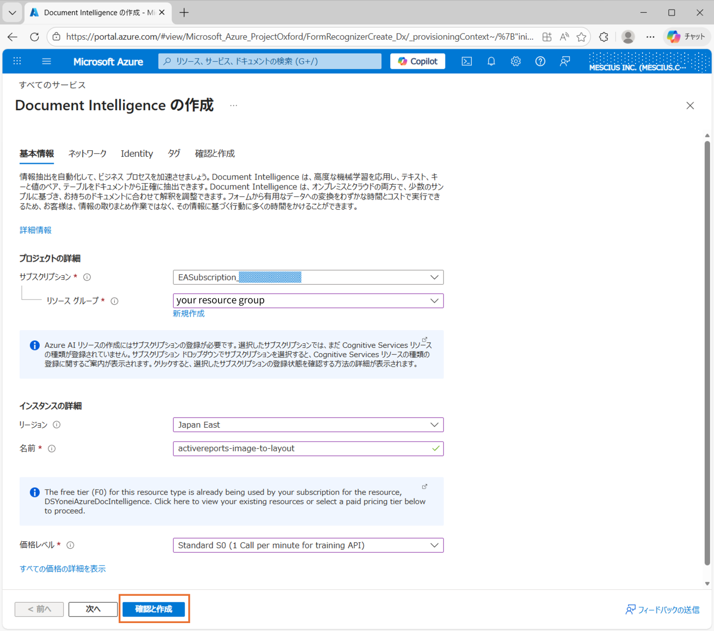Click the info icon next to 価格レベル

71,545
